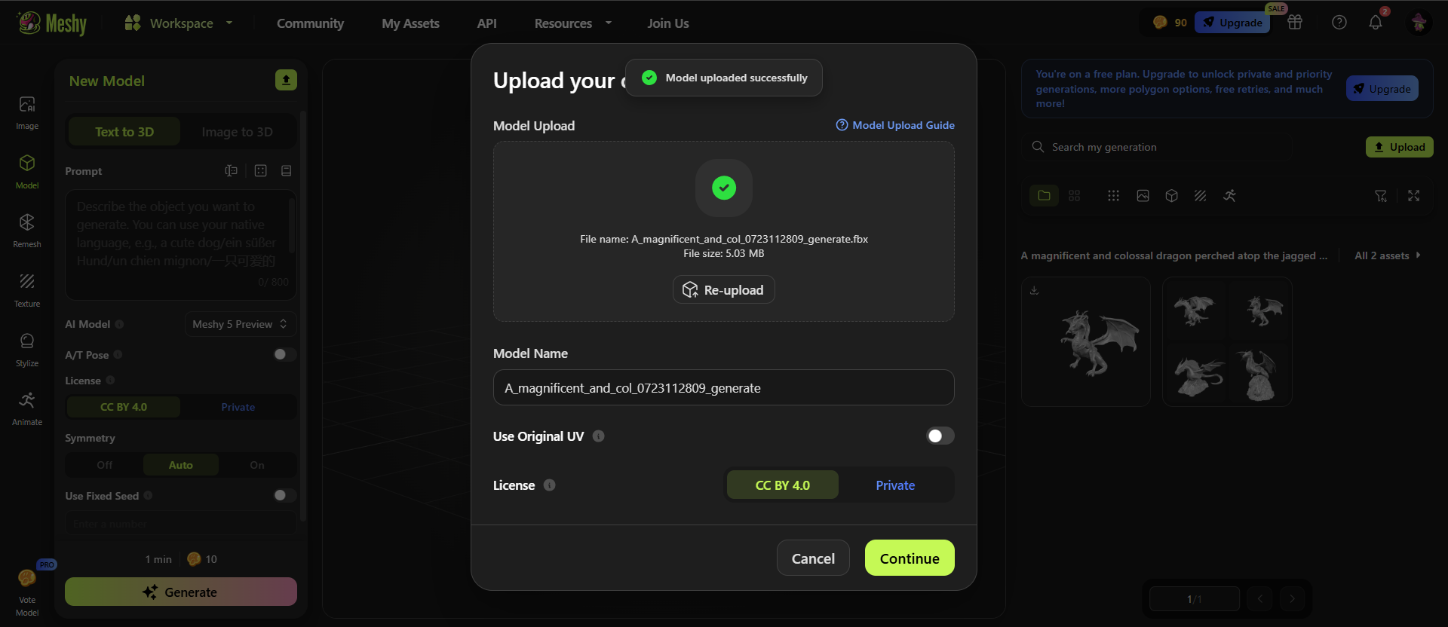
Task: Click the Model Name text field
Action: point(723,387)
